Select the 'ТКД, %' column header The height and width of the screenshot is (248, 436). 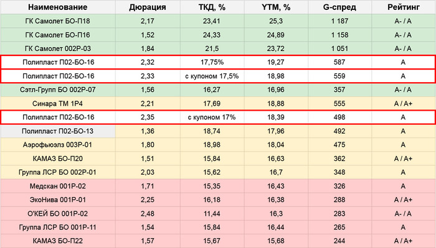(x=212, y=7)
